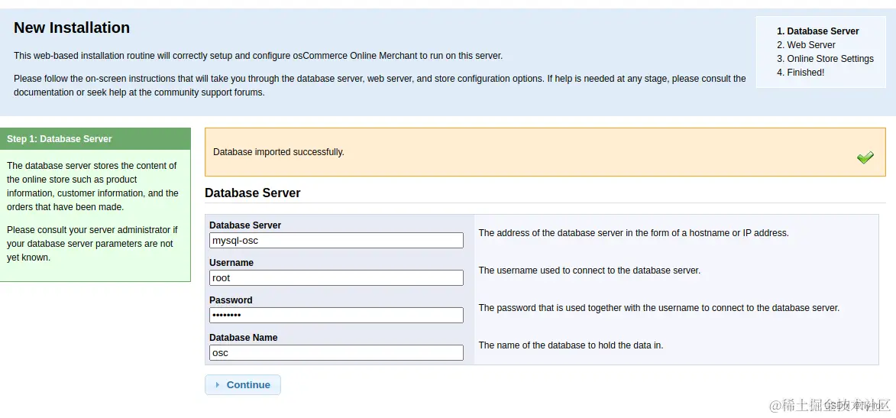This screenshot has height=418, width=896.
Task: Click the password description text
Action: pyautogui.click(x=659, y=308)
